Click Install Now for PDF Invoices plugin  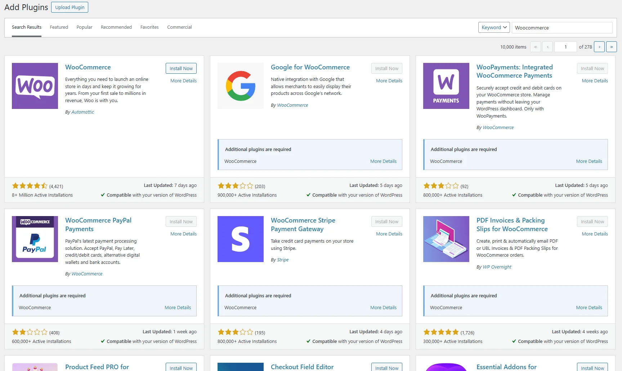pos(592,221)
